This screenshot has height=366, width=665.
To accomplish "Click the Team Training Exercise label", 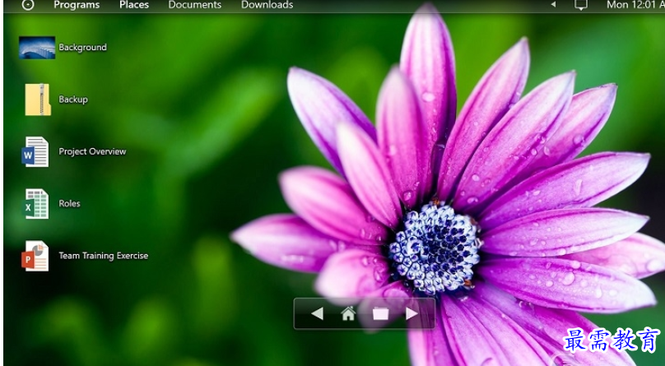I will coord(104,256).
